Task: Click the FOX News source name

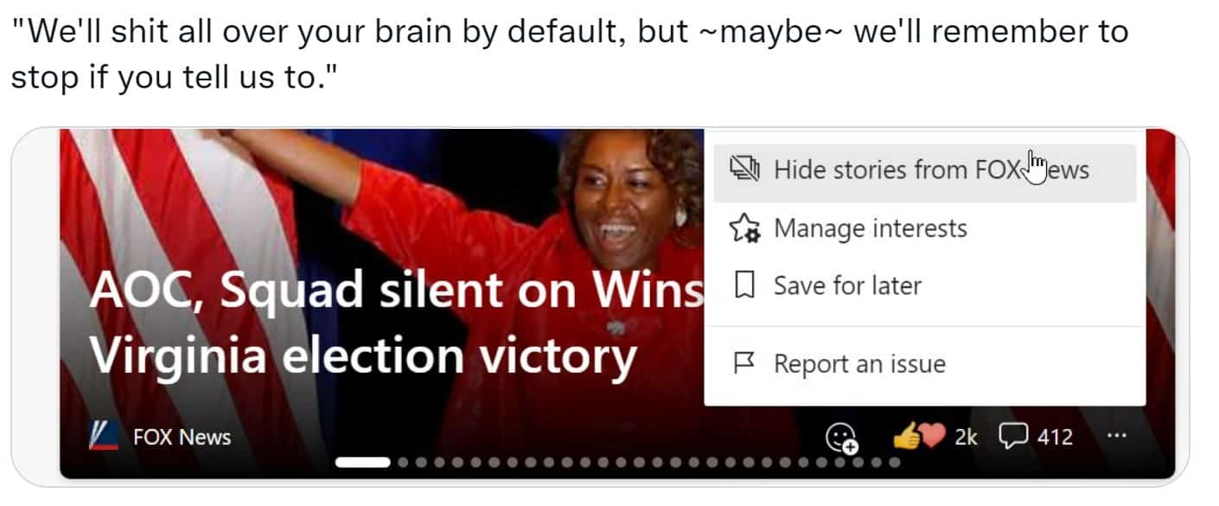Action: tap(182, 437)
